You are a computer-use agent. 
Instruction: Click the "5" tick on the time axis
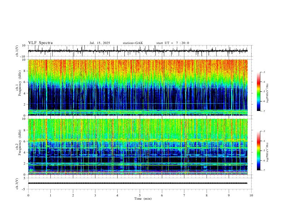click(x=140, y=195)
